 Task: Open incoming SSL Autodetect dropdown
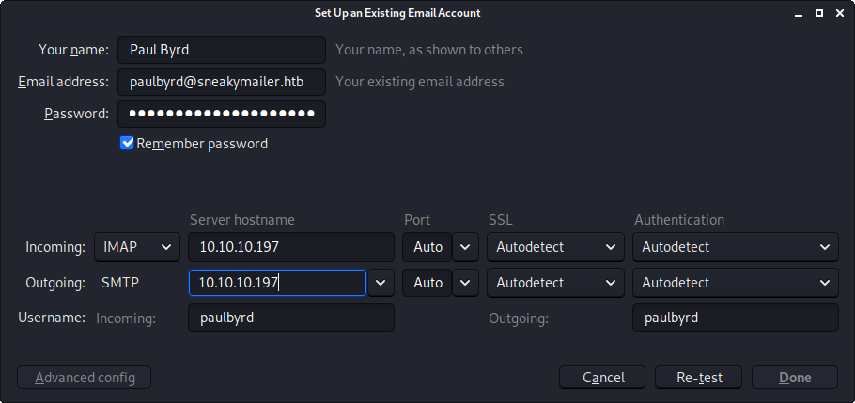(555, 247)
